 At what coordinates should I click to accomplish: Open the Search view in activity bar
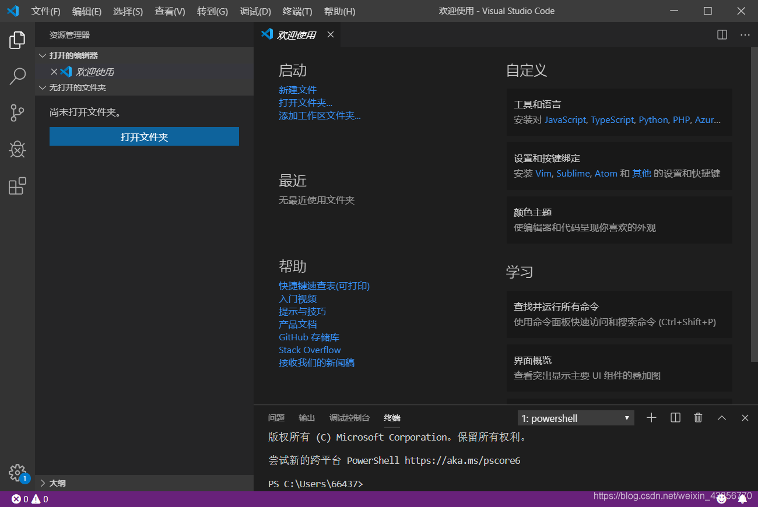[x=17, y=76]
